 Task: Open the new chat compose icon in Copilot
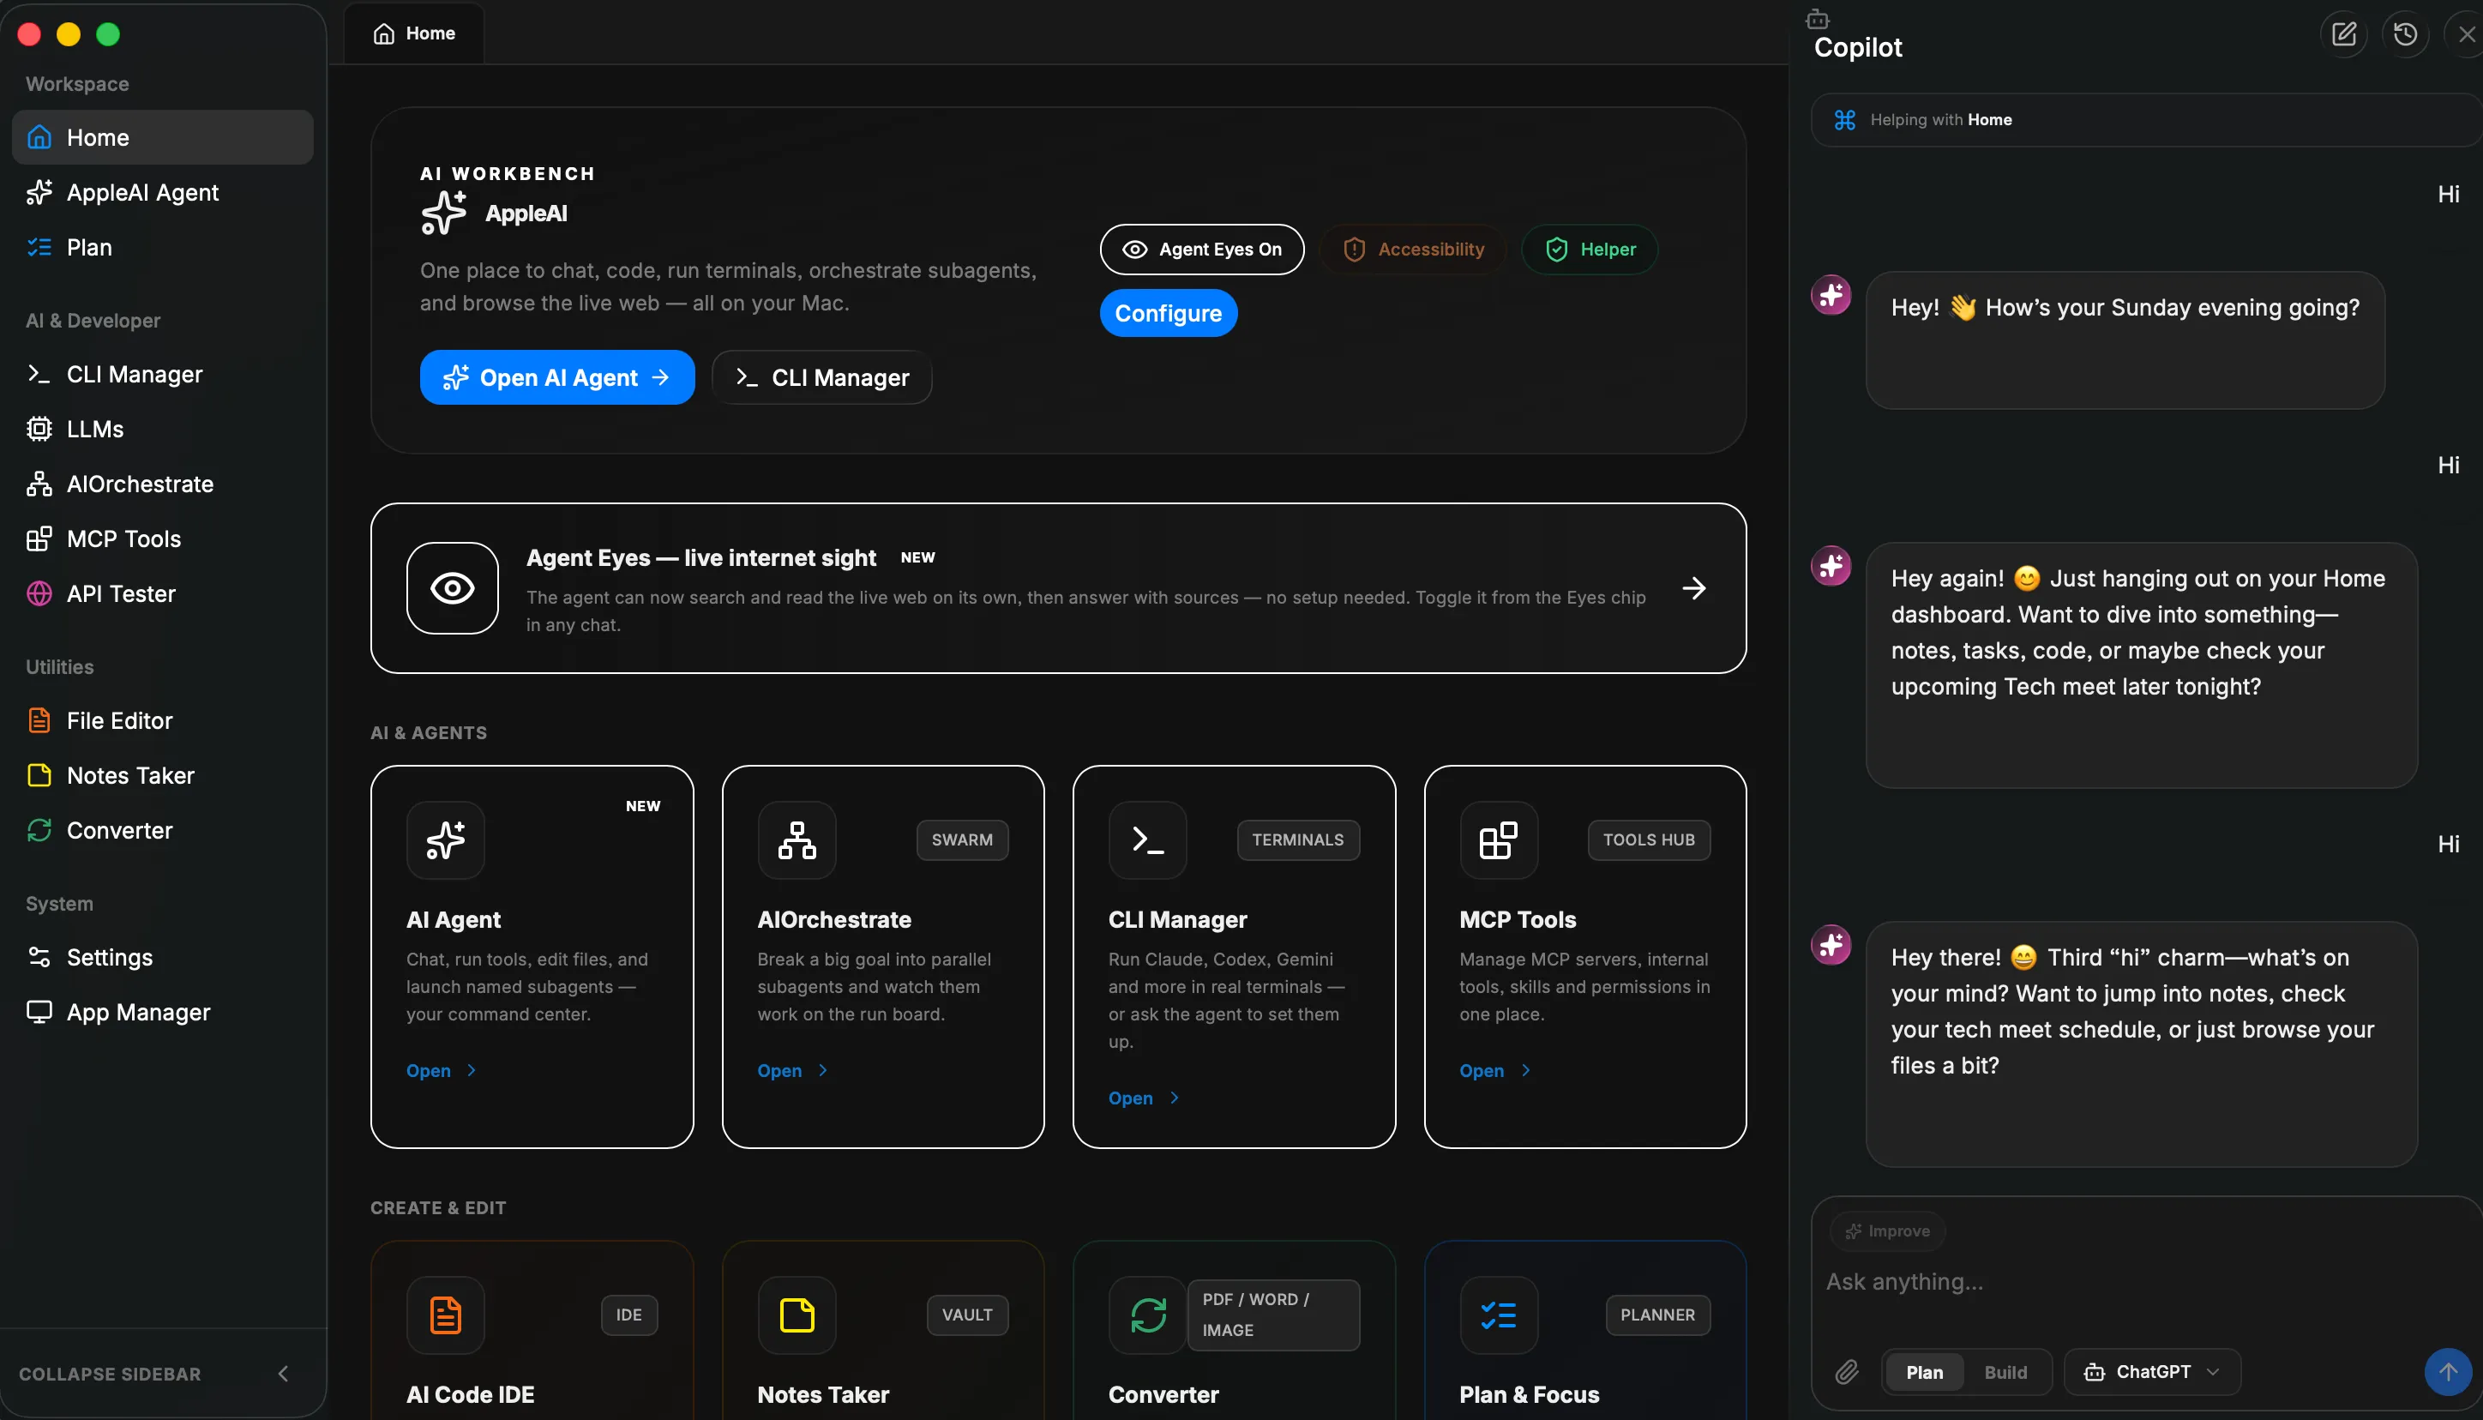[x=2343, y=34]
